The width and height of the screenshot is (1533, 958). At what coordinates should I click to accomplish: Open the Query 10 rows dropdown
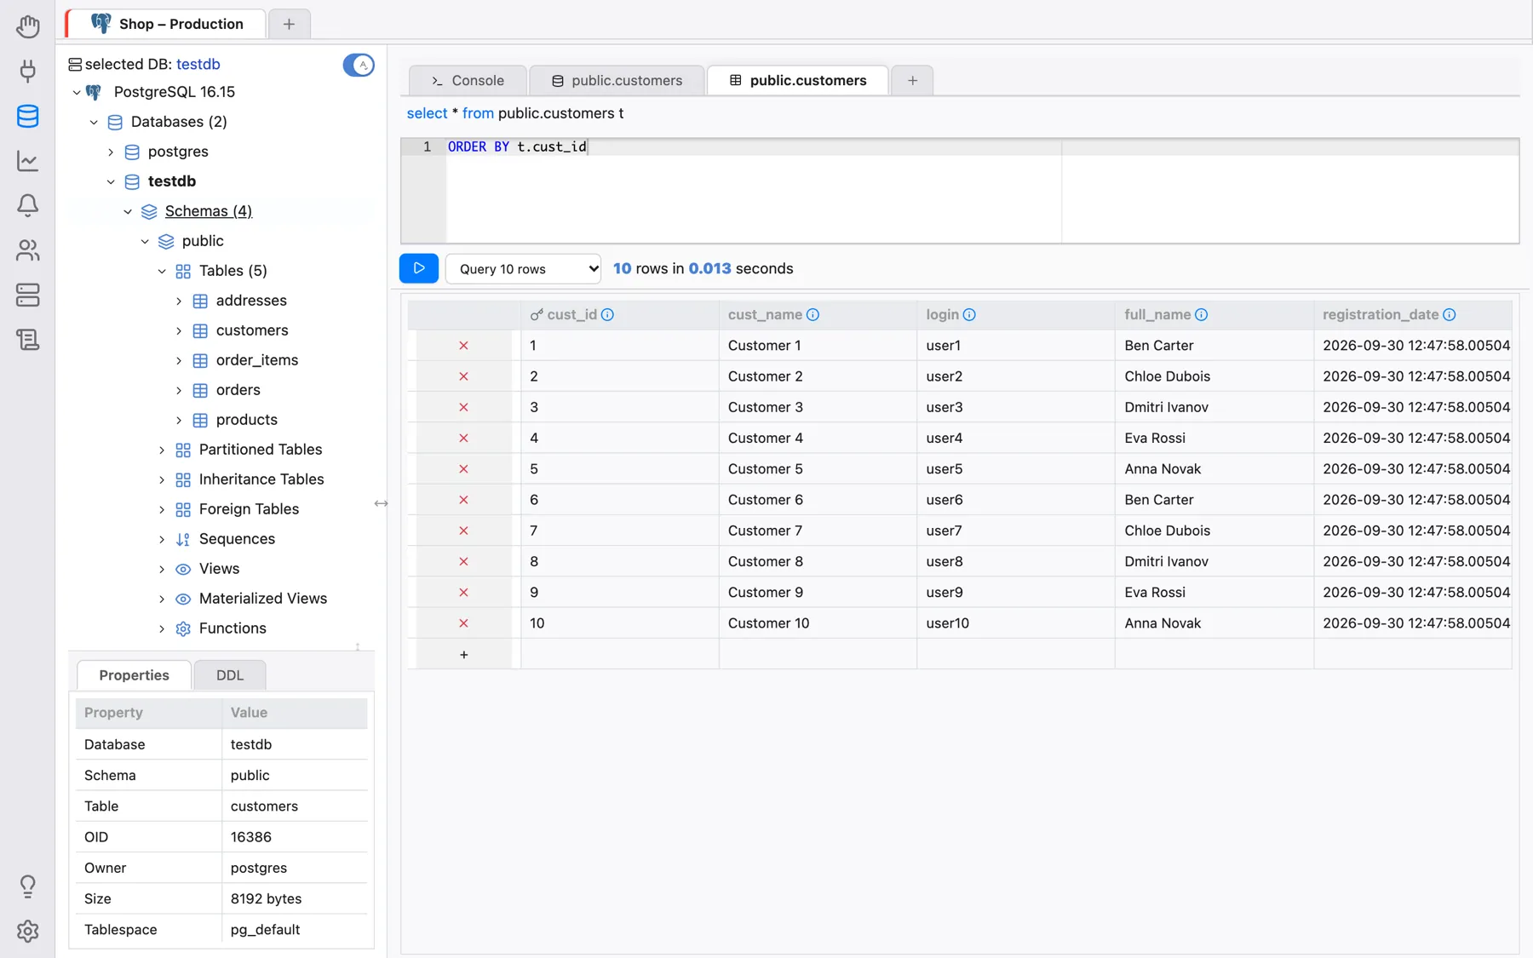click(x=523, y=268)
